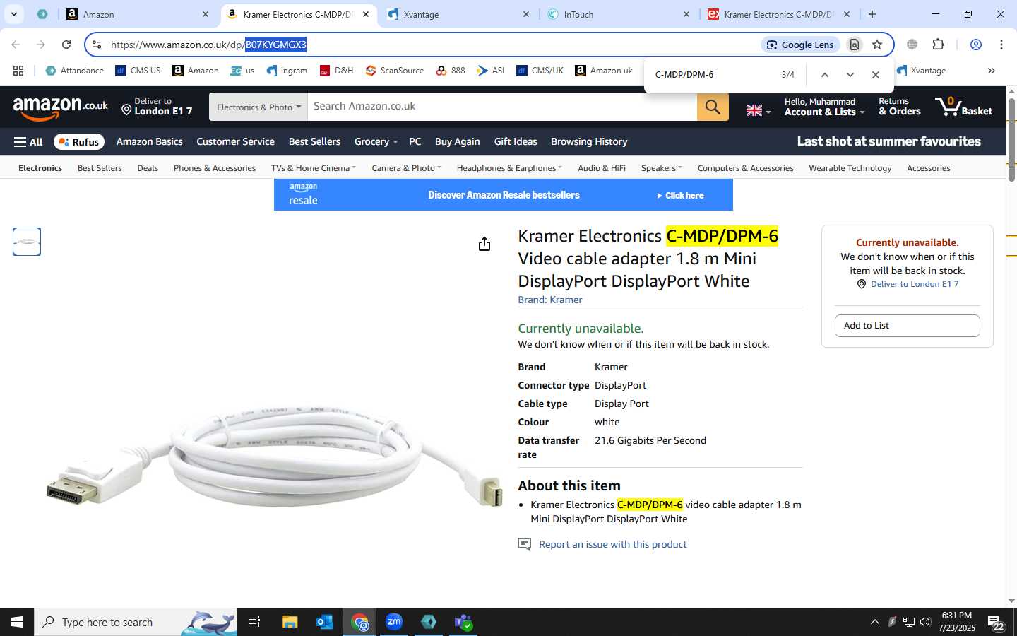Expand the Electronics & Photo search category dropdown
The image size is (1017, 636).
coord(258,107)
